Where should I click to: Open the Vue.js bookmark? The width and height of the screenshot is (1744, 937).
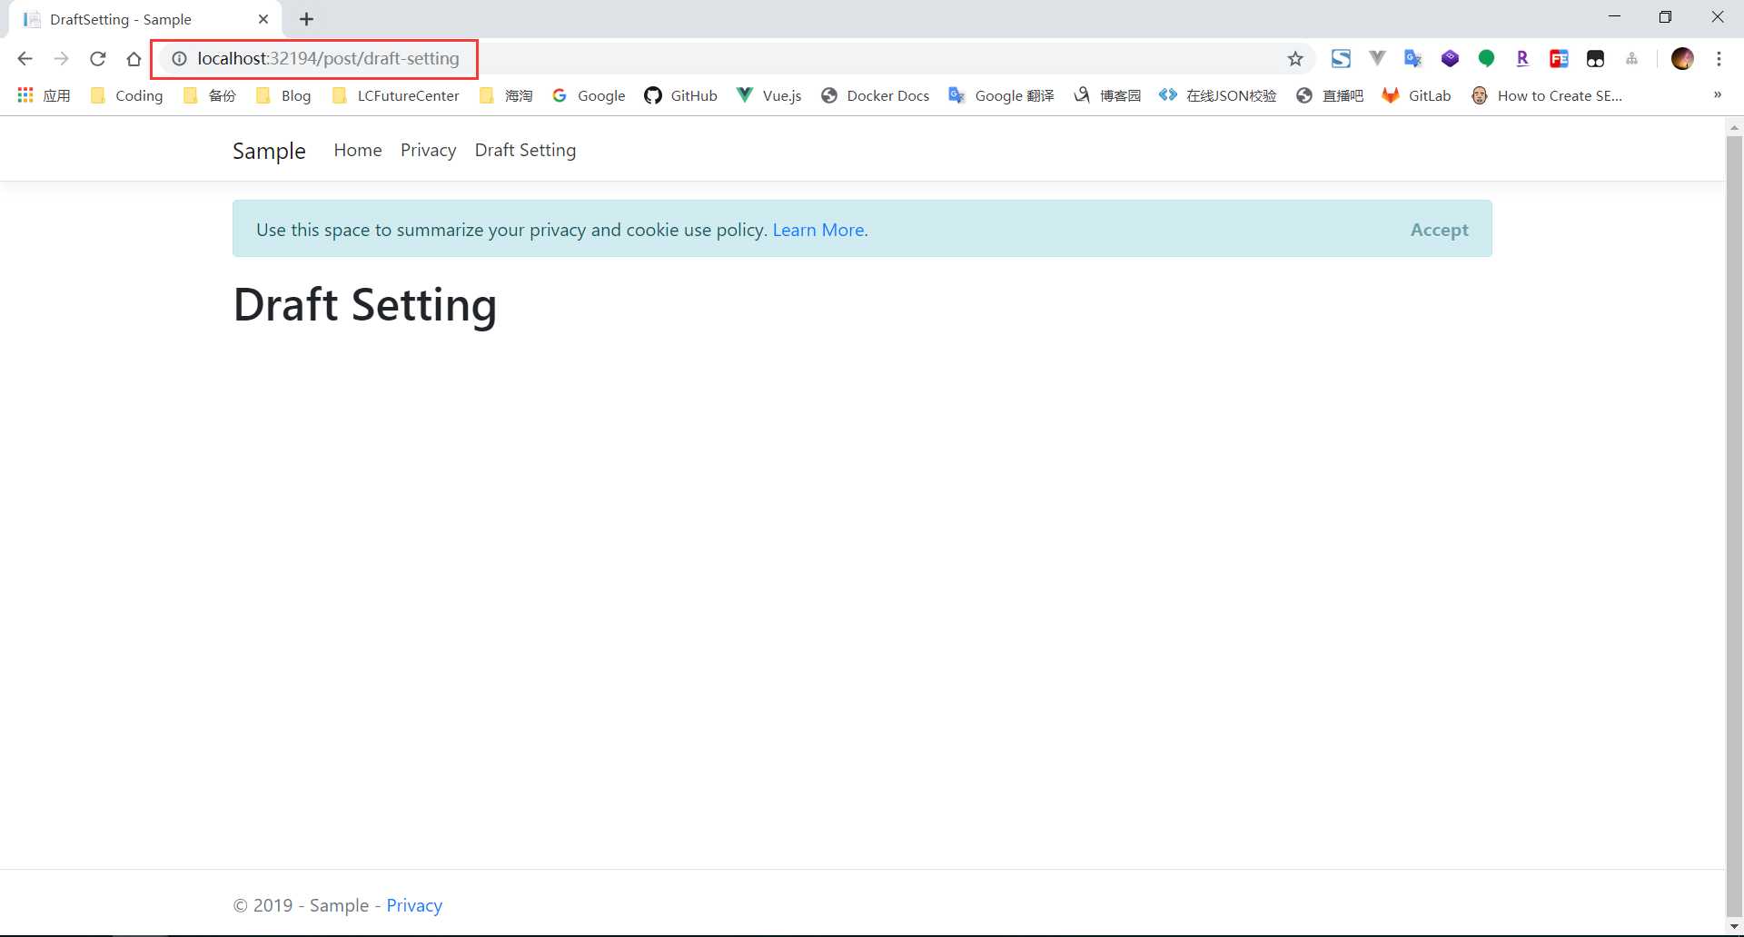tap(768, 95)
